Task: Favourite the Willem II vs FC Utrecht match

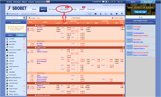Action: click(35, 87)
